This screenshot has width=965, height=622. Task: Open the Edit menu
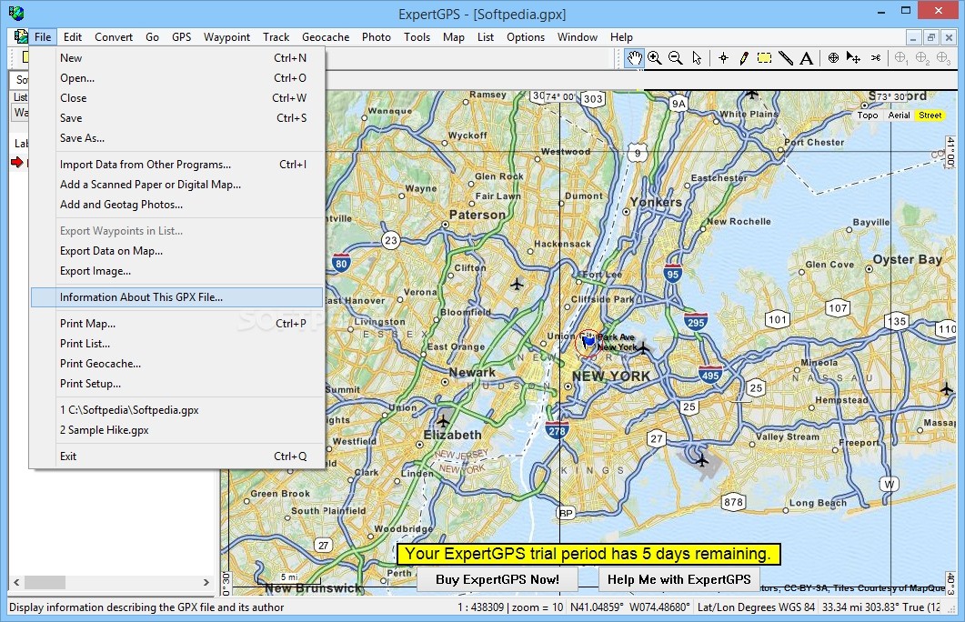[73, 37]
